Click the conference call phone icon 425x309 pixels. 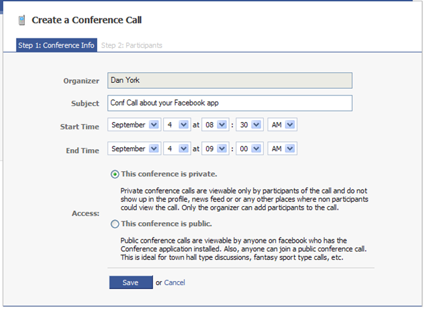point(22,21)
